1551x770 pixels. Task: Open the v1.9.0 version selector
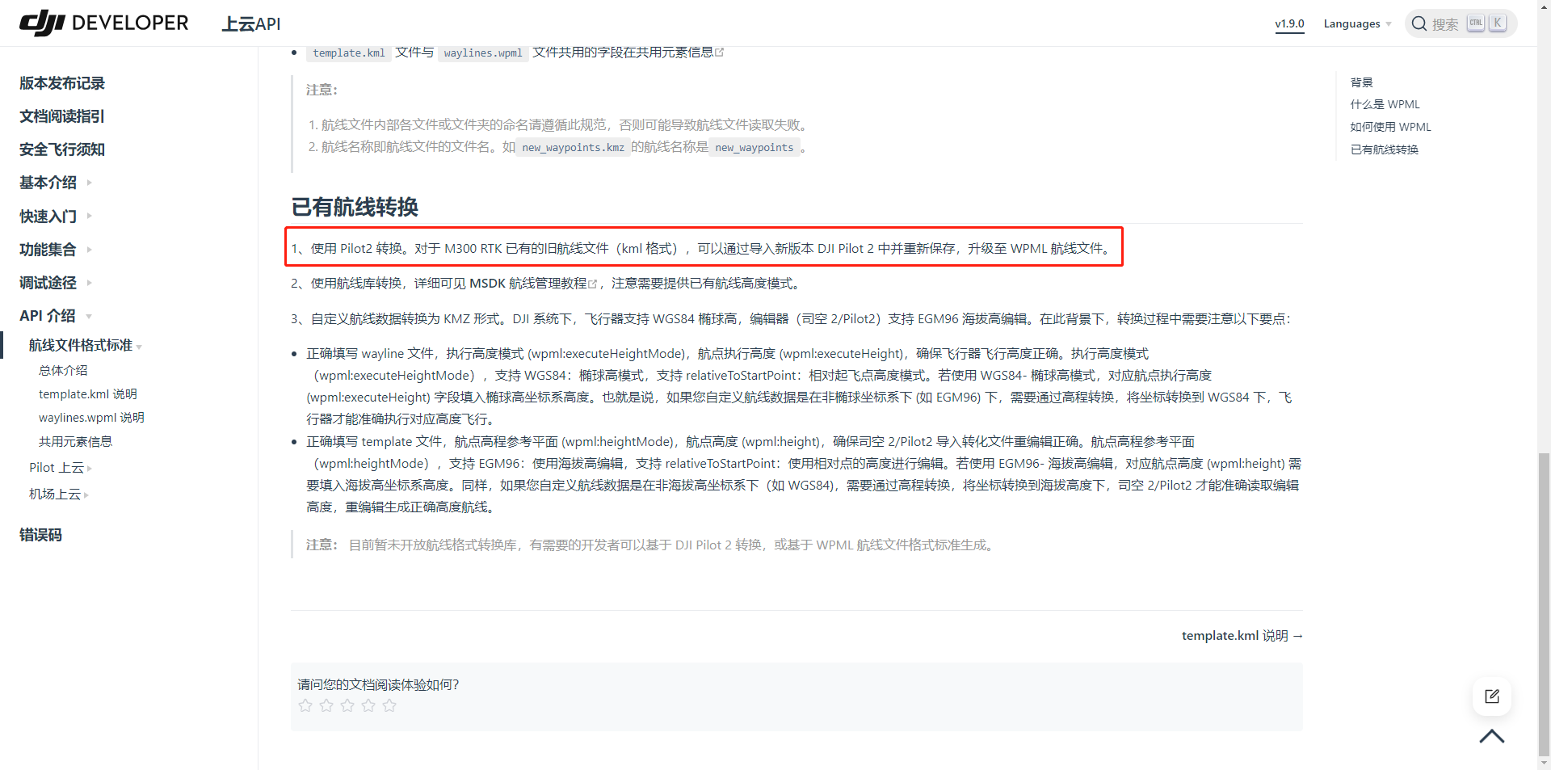coord(1289,23)
